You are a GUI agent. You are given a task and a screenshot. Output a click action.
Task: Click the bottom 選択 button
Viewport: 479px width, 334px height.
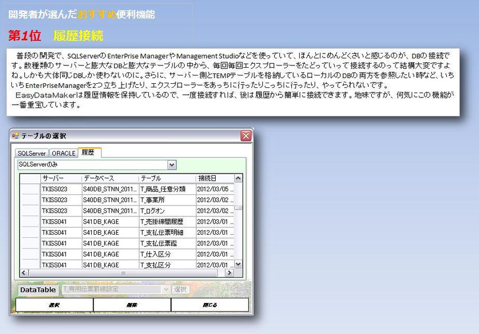(x=54, y=305)
